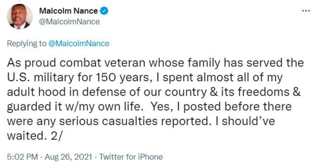Click the Malcolm Nance display name
Viewport: 316px width, 165px height.
tap(68, 11)
